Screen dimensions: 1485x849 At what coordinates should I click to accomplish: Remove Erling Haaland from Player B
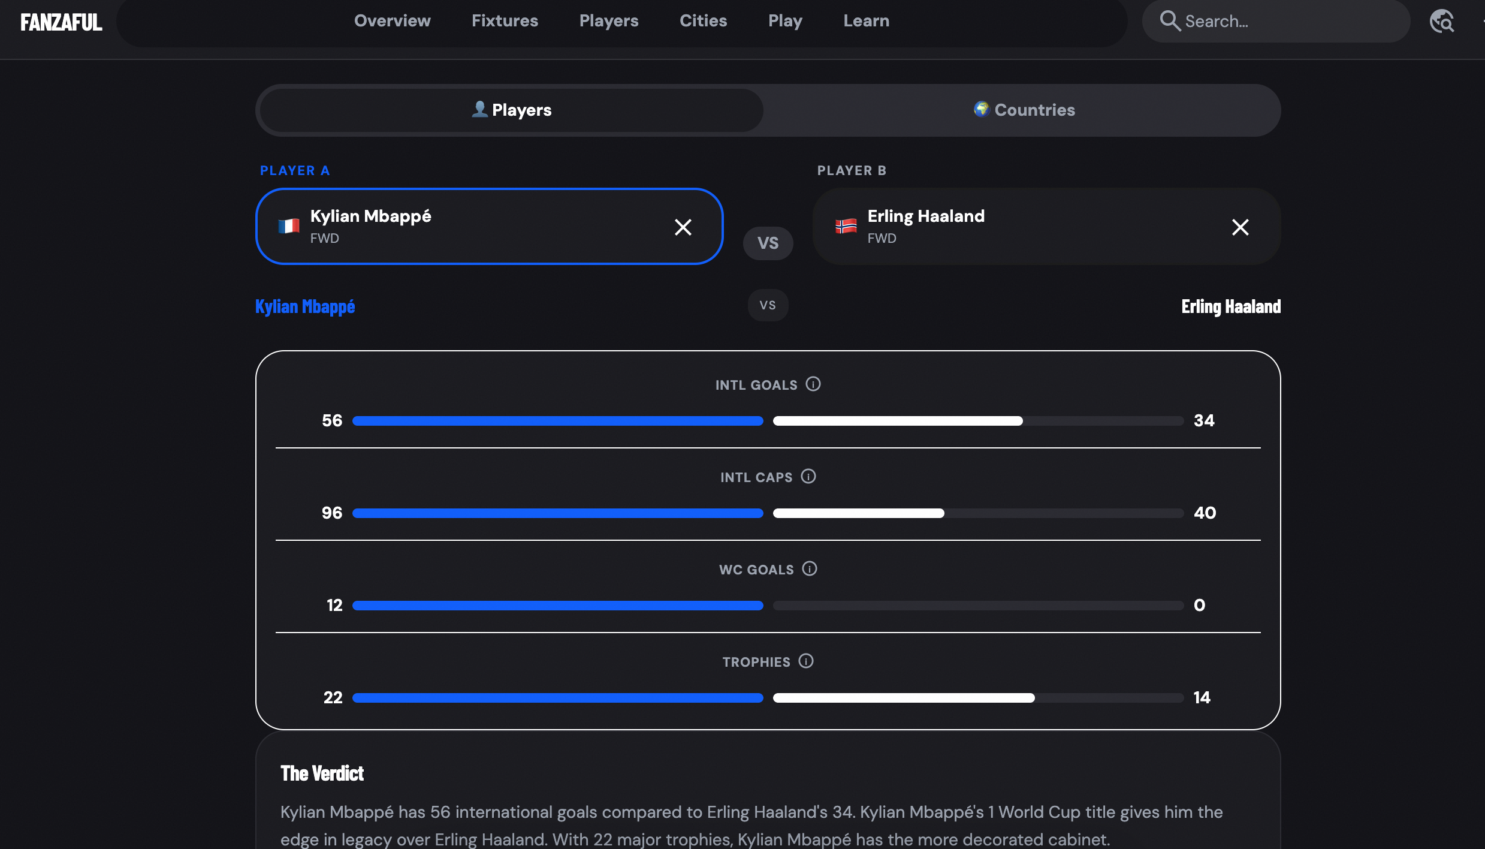click(1240, 227)
